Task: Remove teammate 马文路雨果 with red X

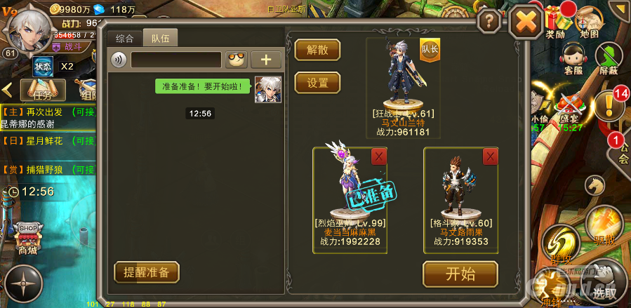Action: pyautogui.click(x=490, y=157)
